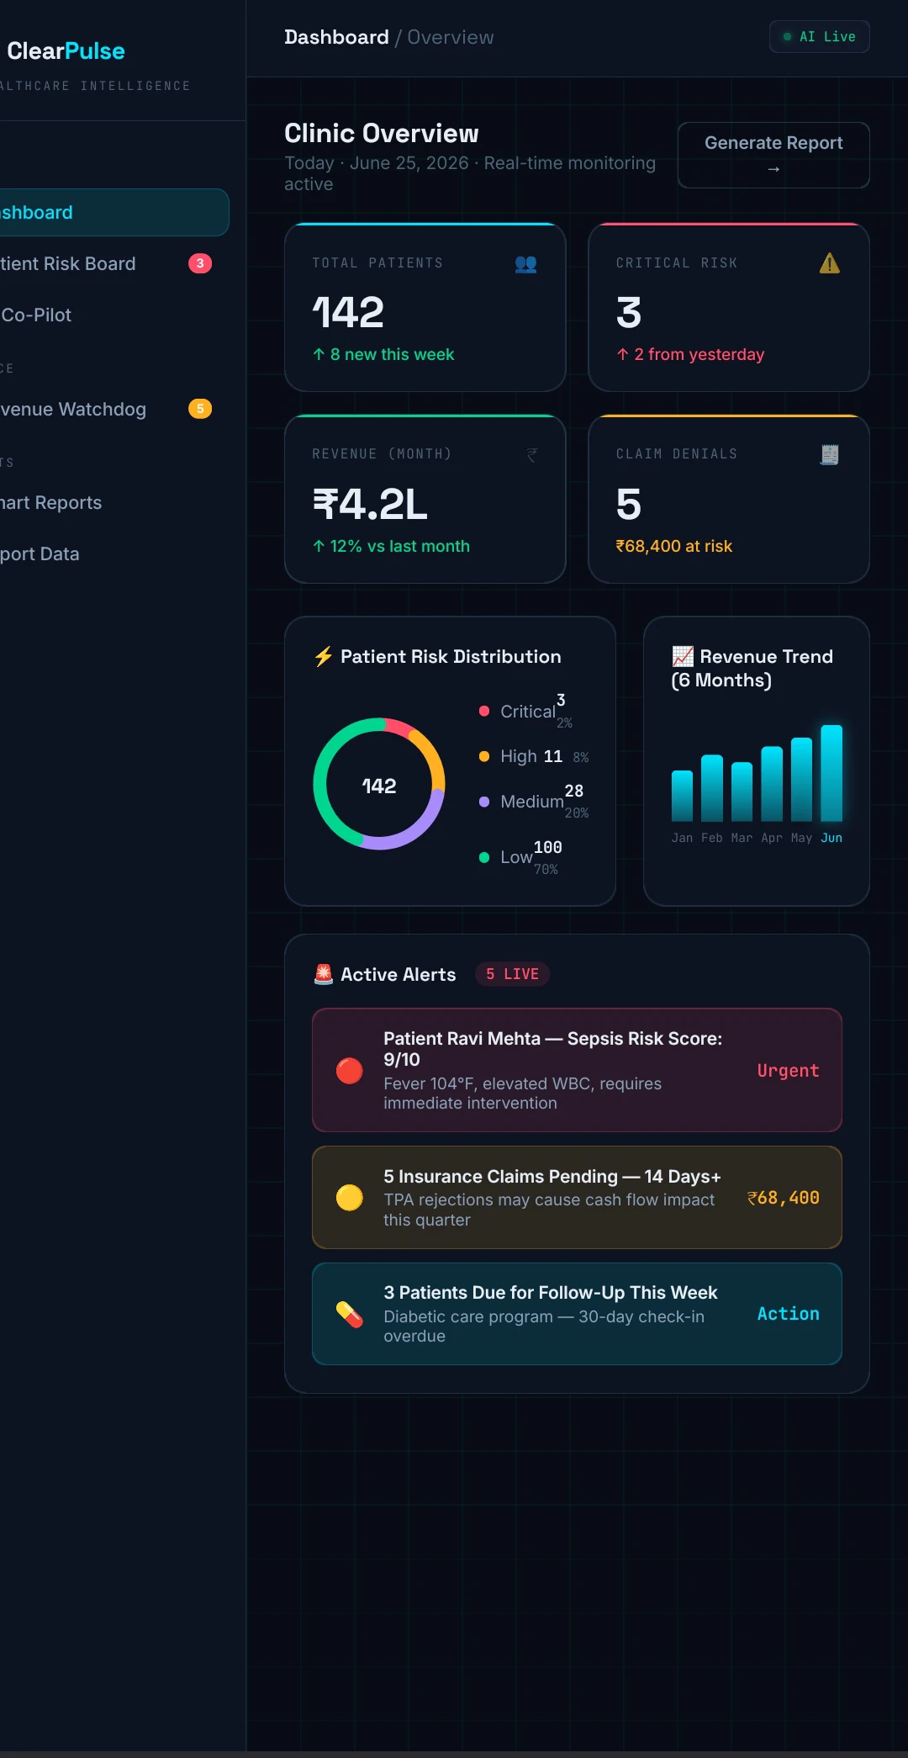Image resolution: width=908 pixels, height=1758 pixels.
Task: Click the Low legend green dot
Action: 484,857
